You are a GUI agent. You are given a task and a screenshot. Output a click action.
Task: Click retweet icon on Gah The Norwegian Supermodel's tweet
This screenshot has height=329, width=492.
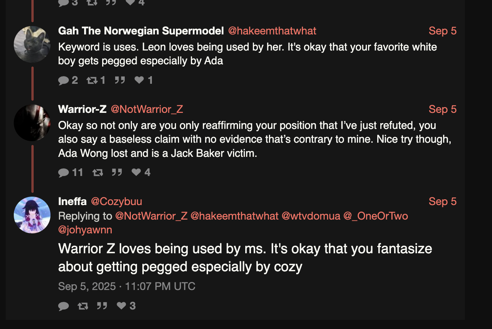click(x=92, y=80)
